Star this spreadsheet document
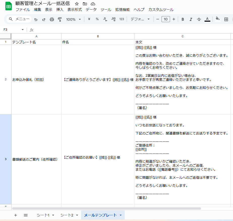 point(77,4)
